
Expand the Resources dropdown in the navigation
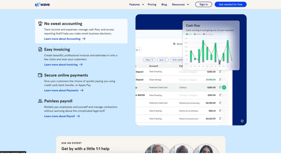[x=180, y=4]
